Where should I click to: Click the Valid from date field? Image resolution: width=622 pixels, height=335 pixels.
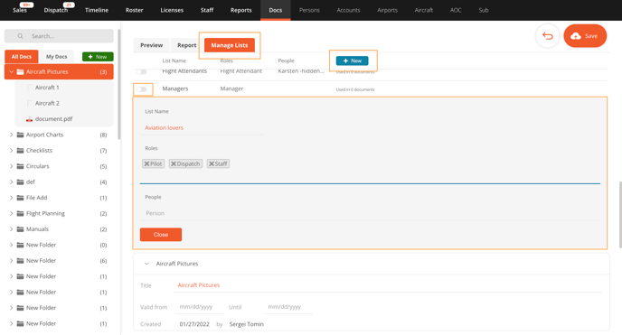pyautogui.click(x=199, y=307)
